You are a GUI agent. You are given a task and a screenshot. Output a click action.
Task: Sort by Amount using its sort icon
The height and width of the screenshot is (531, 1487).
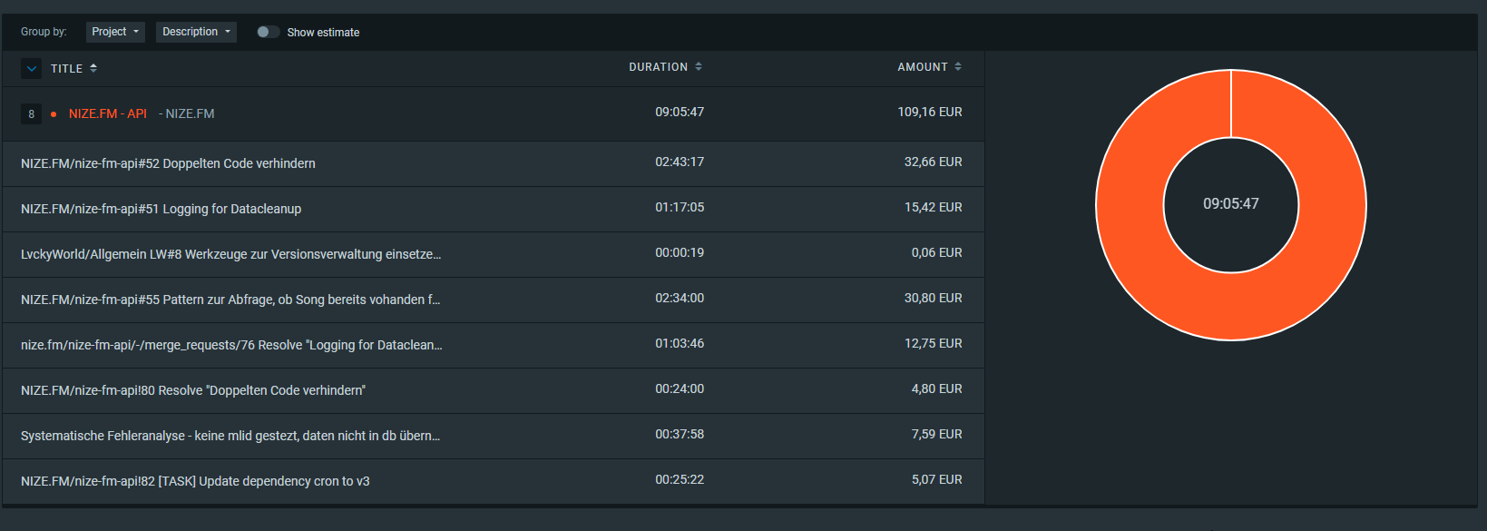click(958, 67)
